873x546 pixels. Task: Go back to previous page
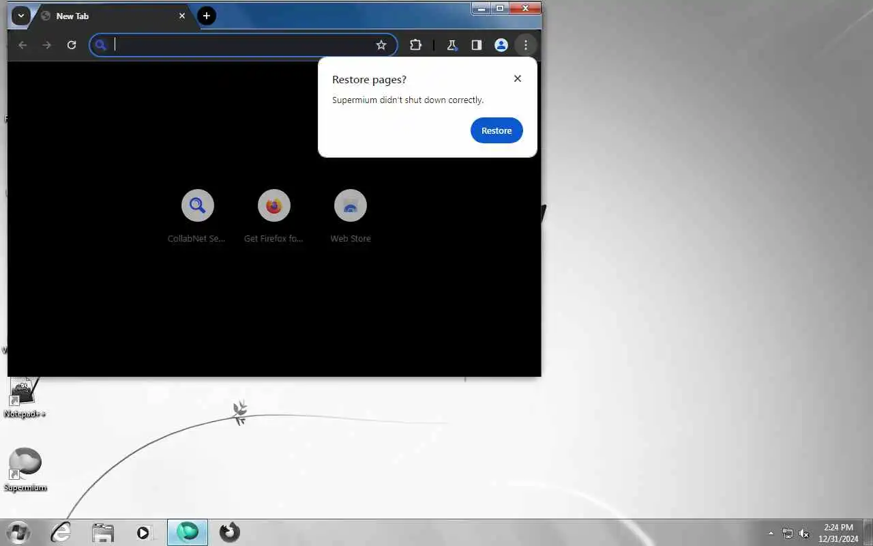click(23, 45)
